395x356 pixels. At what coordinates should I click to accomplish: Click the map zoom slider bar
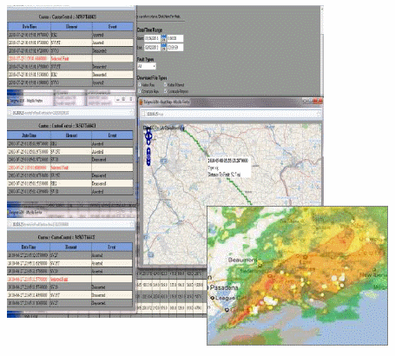pyautogui.click(x=148, y=156)
